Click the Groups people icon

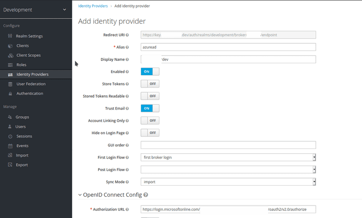[x=10, y=117]
